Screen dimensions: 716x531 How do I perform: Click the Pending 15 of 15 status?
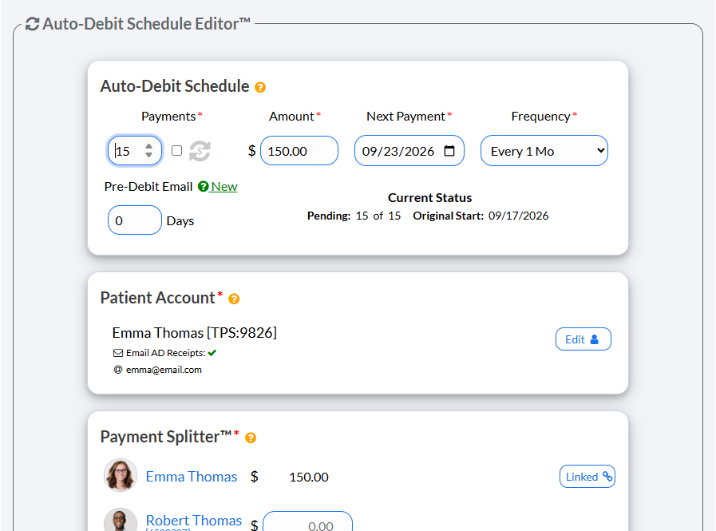[x=354, y=216]
